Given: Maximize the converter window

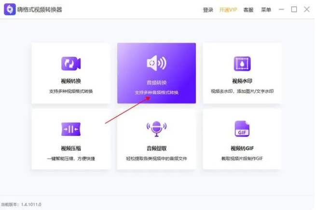Looking at the screenshot, I should pos(294,9).
